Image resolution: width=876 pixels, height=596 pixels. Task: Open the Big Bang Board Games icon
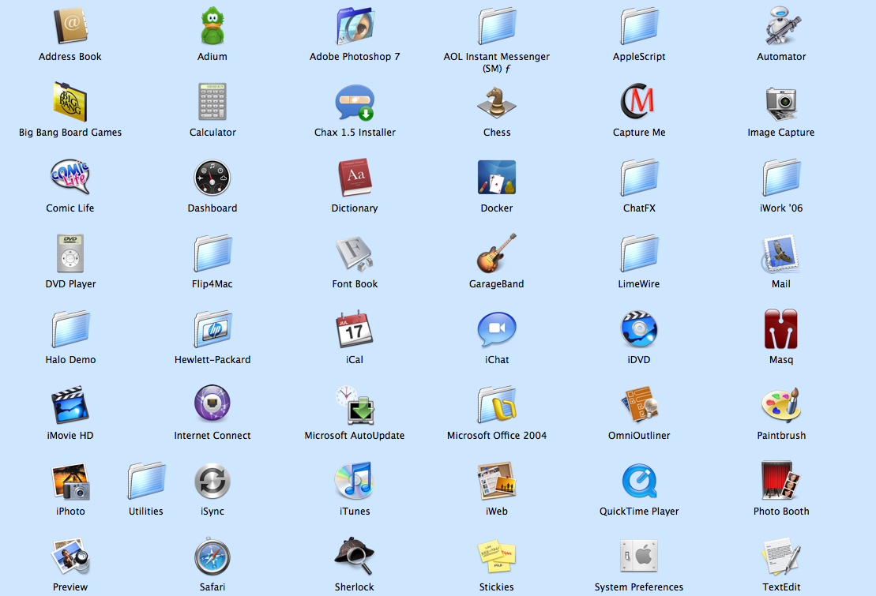coord(70,102)
